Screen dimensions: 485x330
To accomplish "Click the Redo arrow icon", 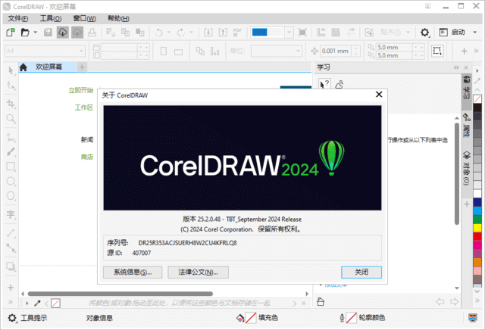I will 181,32.
